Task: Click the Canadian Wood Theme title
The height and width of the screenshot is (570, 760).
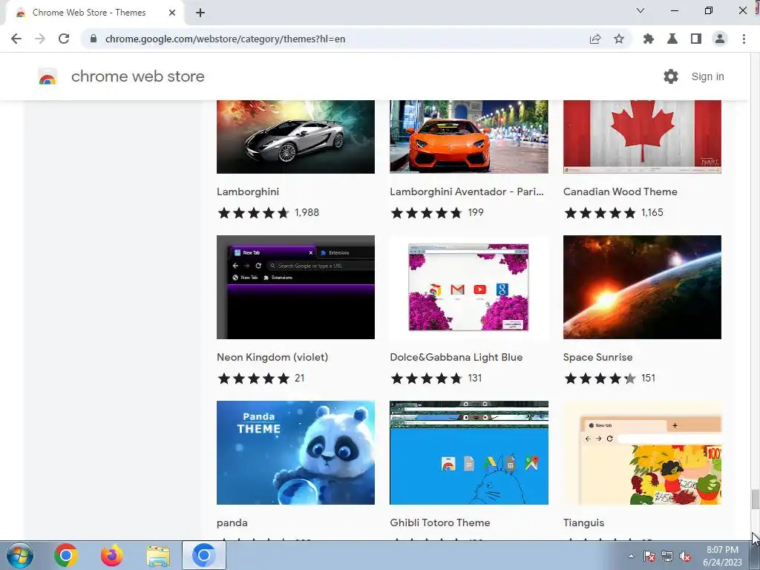Action: pyautogui.click(x=620, y=192)
